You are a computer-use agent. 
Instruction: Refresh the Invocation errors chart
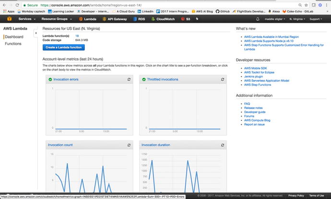tap(129, 79)
